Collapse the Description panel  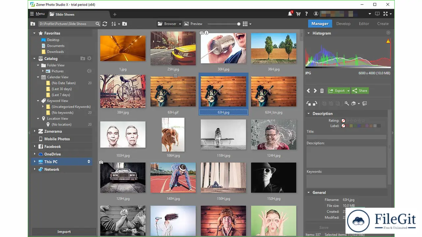309,114
